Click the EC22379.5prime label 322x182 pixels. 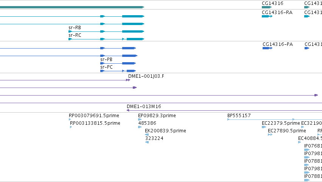pos(281,123)
